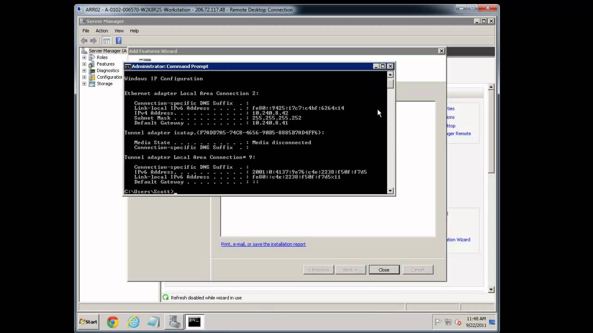Click the Close button in Add Features Wizard

point(384,270)
